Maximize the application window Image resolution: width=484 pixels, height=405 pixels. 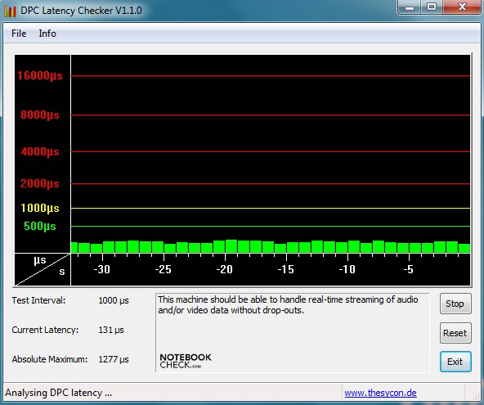point(432,7)
